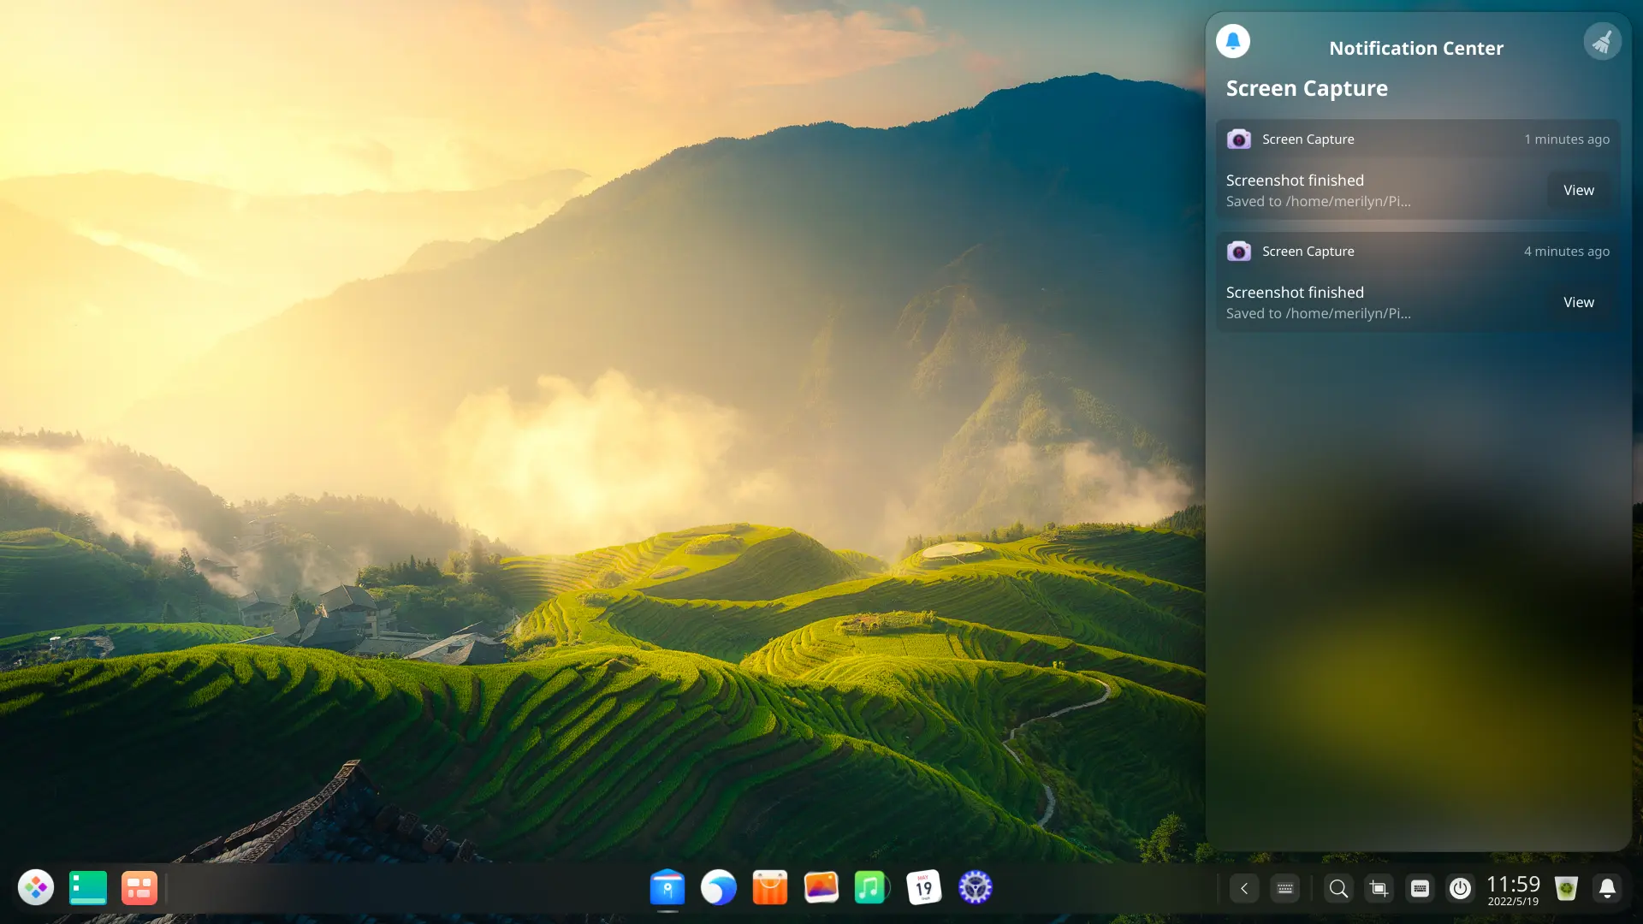Click the screenshot tool tray icon
Viewport: 1643px width, 924px height.
1379,889
